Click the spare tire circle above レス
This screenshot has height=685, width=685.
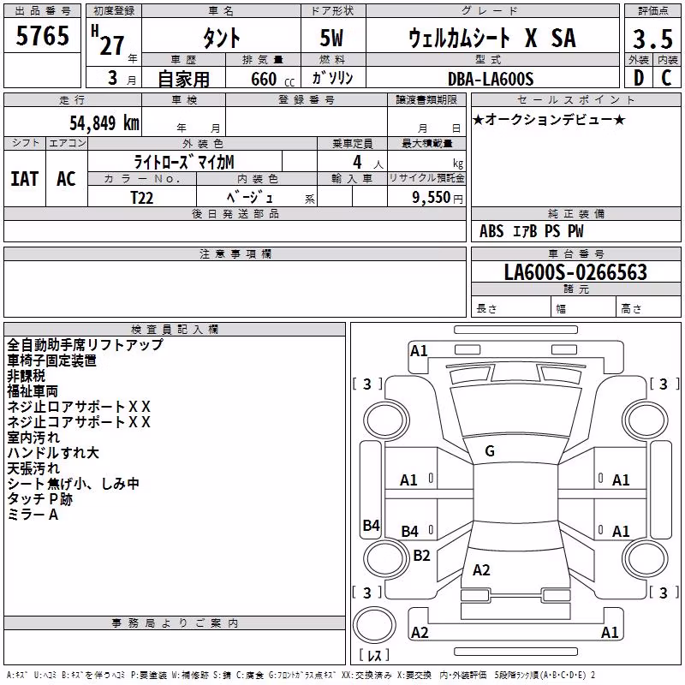(374, 625)
